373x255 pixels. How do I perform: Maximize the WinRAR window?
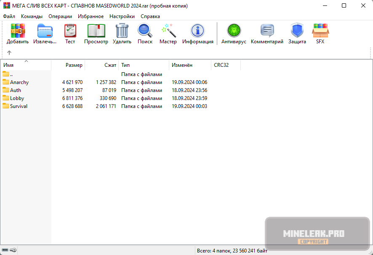(344, 5)
